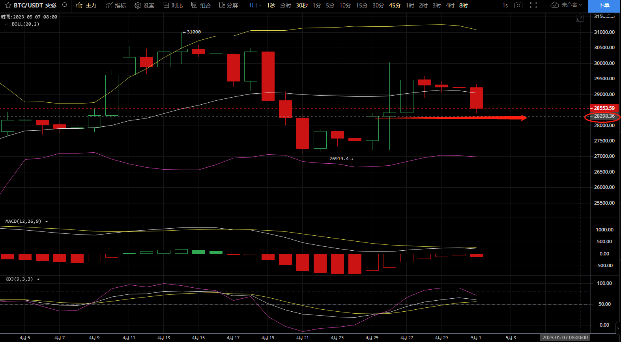The image size is (621, 342).
Task: Switch to the 10分 timeframe
Action: click(x=345, y=6)
